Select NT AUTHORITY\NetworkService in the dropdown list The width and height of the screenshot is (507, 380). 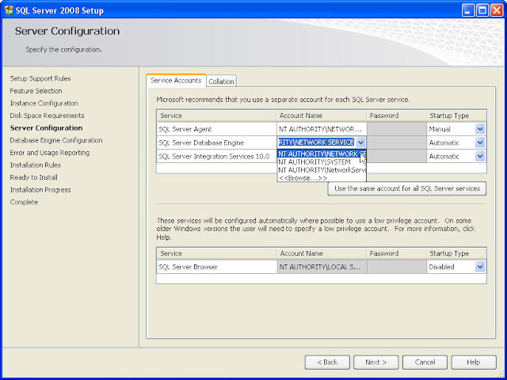click(322, 169)
